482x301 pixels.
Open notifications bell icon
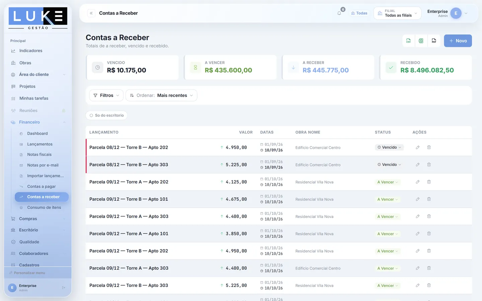tap(339, 13)
